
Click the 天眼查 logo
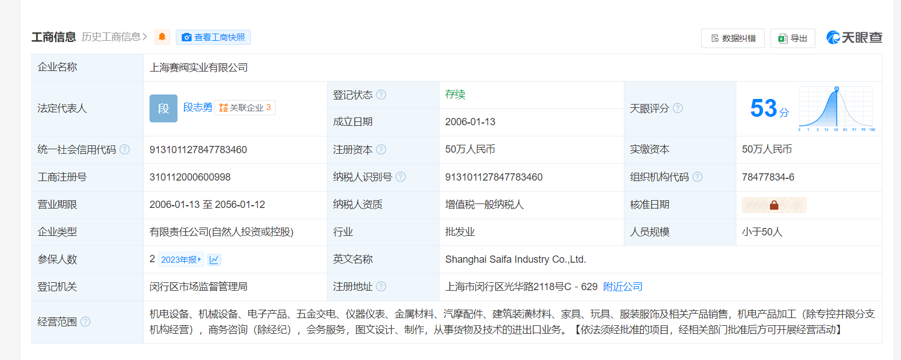[x=855, y=37]
